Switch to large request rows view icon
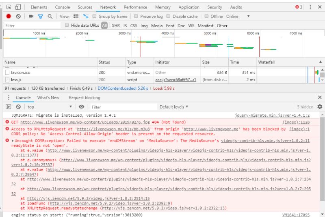325x217 pixels. coord(76,16)
